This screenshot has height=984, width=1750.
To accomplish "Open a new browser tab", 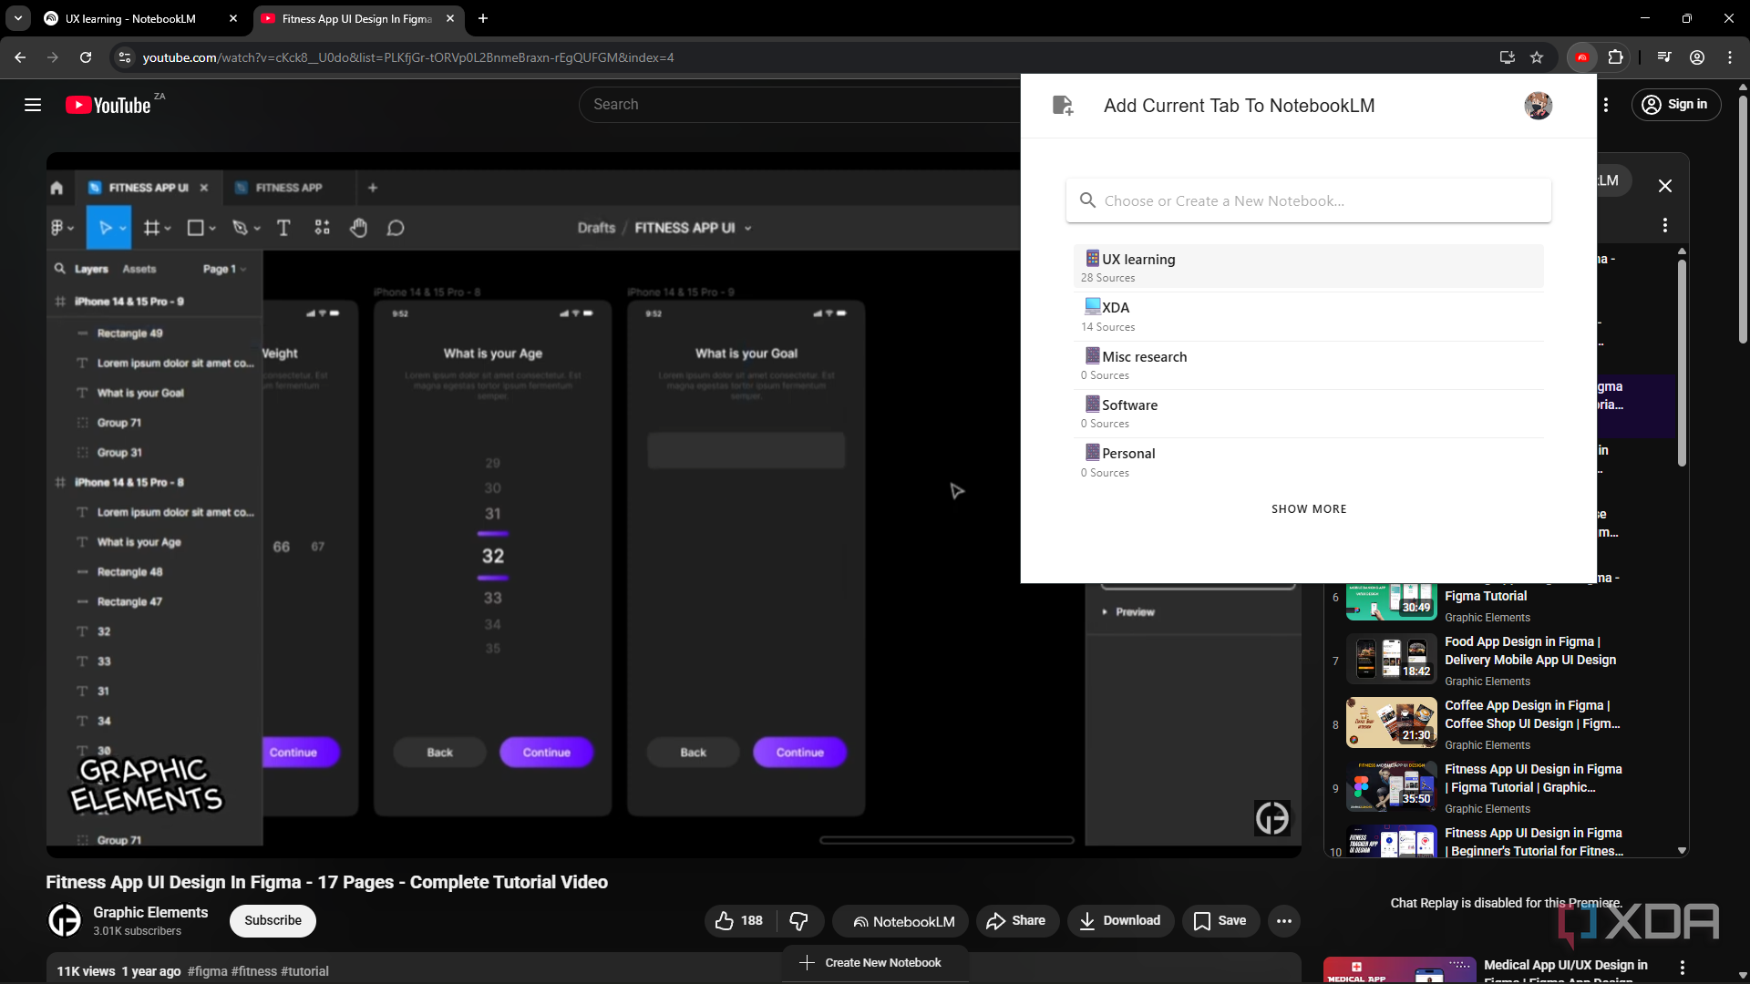I will point(483,18).
